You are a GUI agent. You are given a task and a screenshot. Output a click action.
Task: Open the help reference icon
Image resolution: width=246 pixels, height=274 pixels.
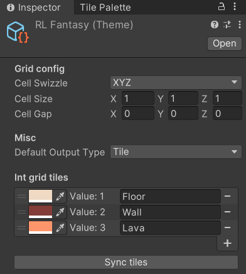[x=215, y=25]
